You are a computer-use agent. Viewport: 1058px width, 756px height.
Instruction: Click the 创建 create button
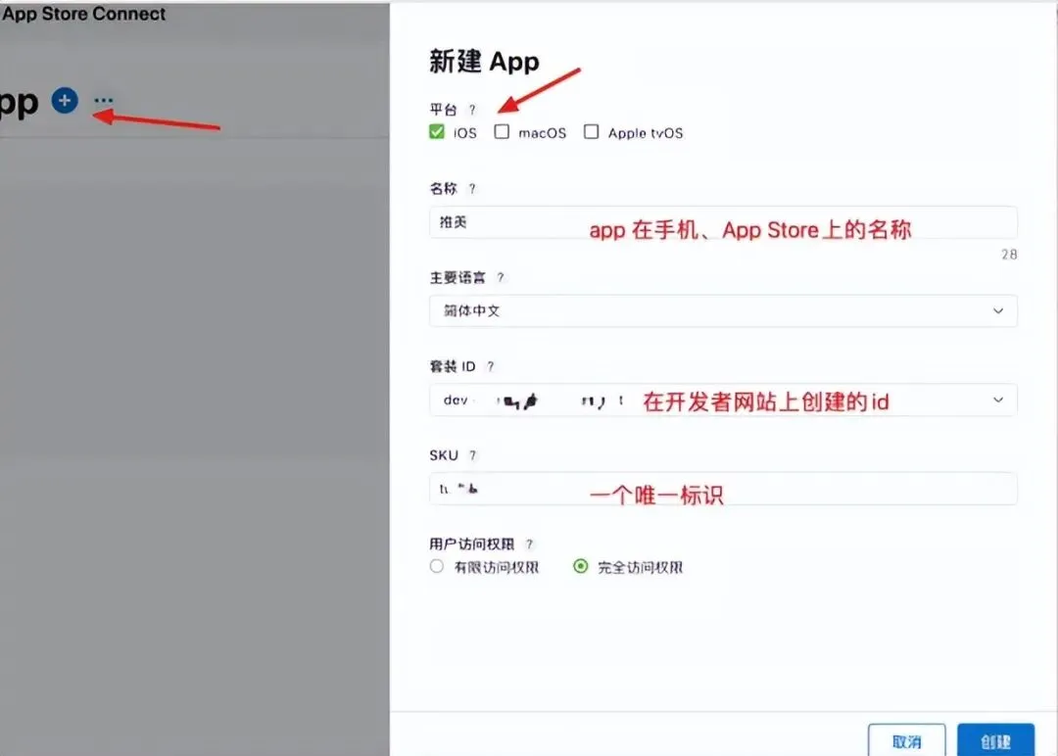[995, 741]
